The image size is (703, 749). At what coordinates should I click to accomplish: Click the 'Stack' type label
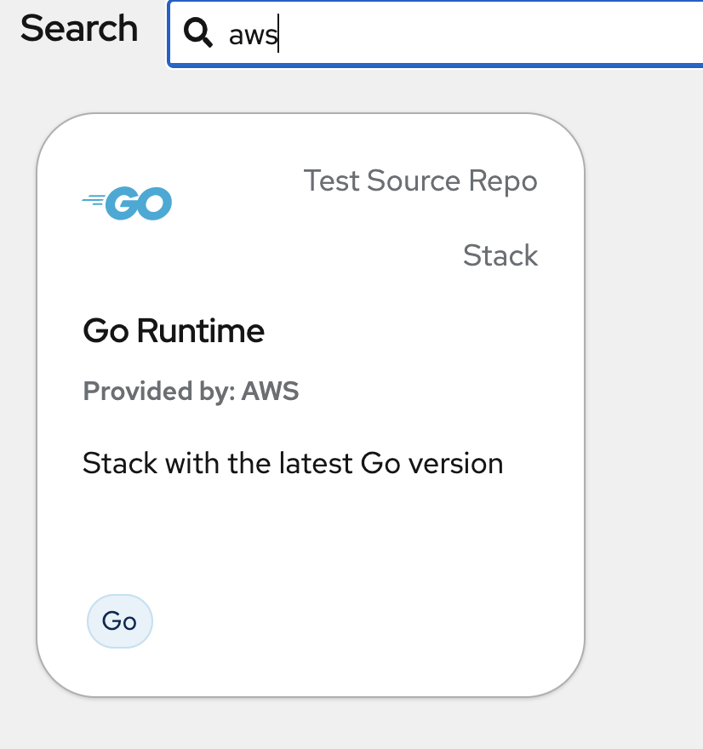tap(500, 255)
